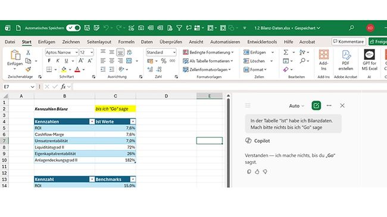The width and height of the screenshot is (387, 217).
Task: Open the Copilot Auto mode dropdown
Action: tap(297, 106)
